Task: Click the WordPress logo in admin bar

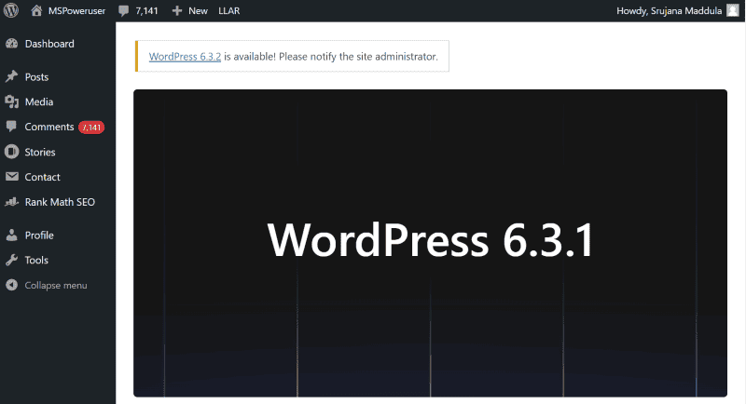Action: click(x=11, y=10)
